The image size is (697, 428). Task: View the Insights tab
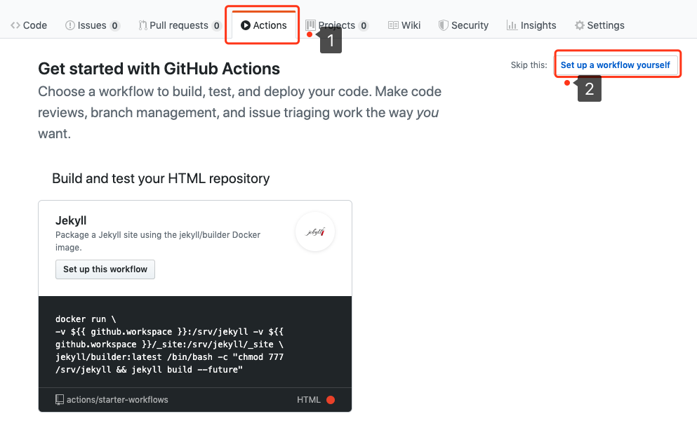pyautogui.click(x=531, y=25)
